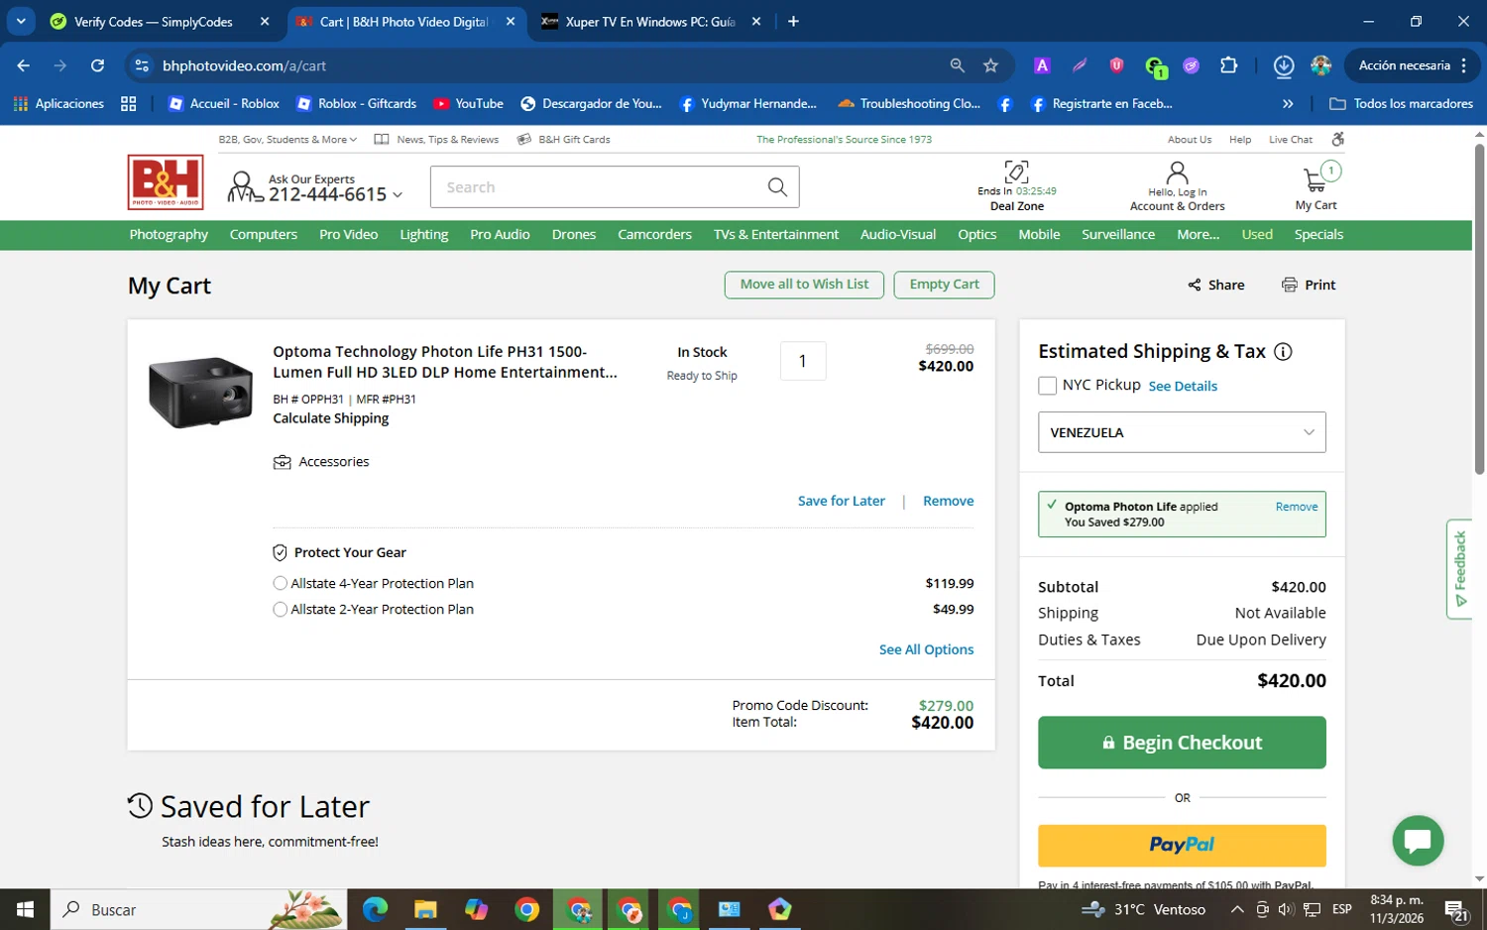
Task: Click the search magnifier icon
Action: (x=777, y=187)
